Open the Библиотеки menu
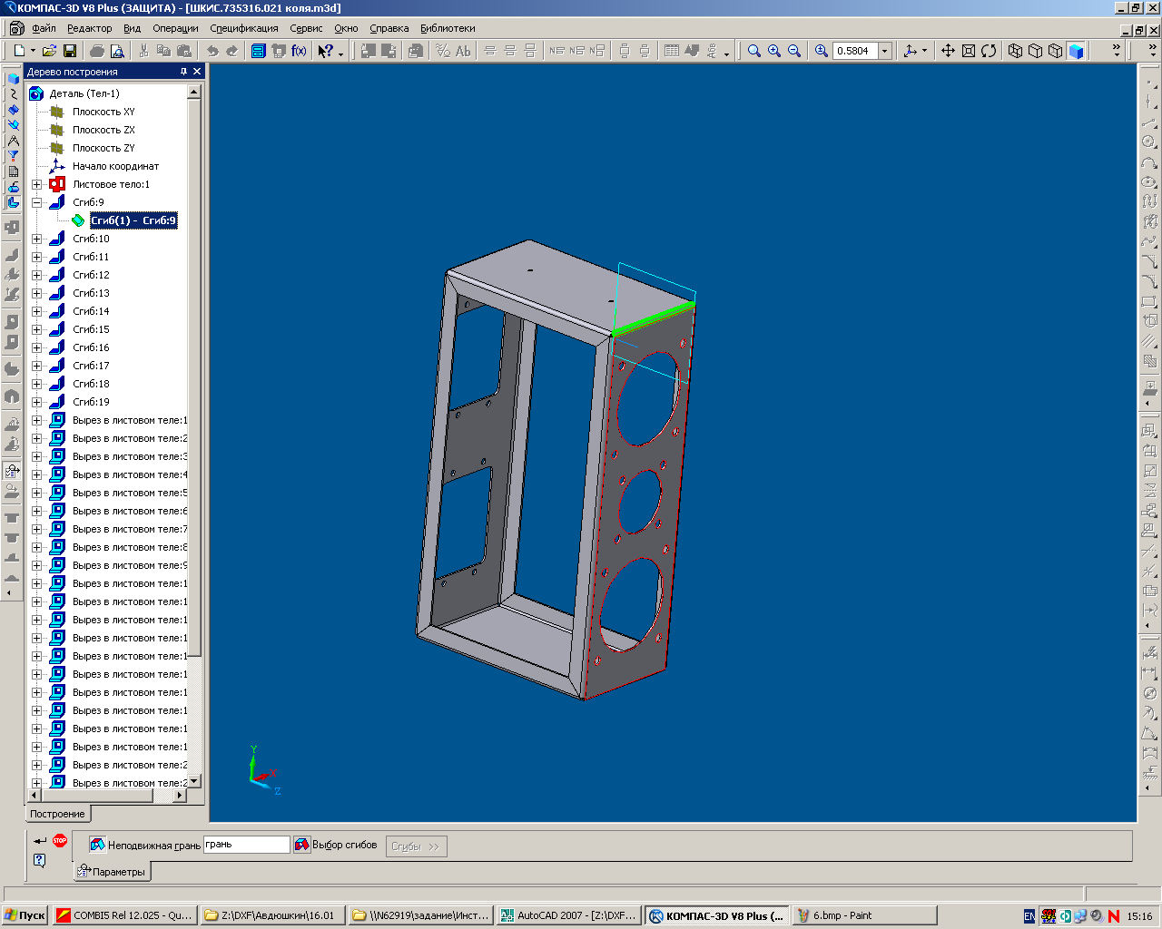This screenshot has height=929, width=1162. [448, 28]
